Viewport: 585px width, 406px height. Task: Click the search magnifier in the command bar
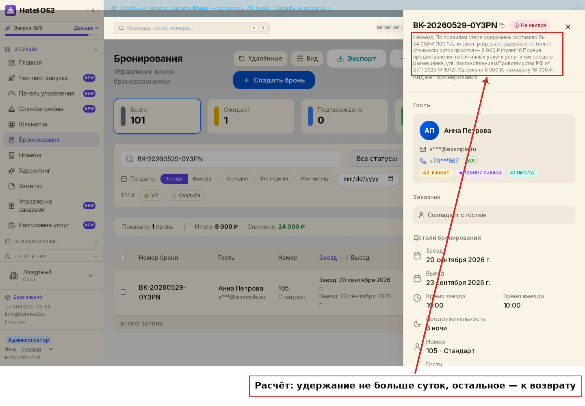click(x=121, y=28)
